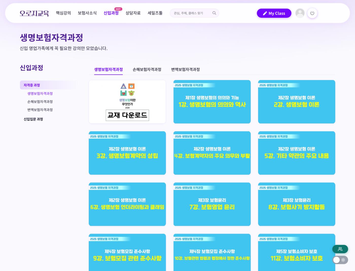
Task: Click the 오르지교육 logo
Action: point(34,13)
